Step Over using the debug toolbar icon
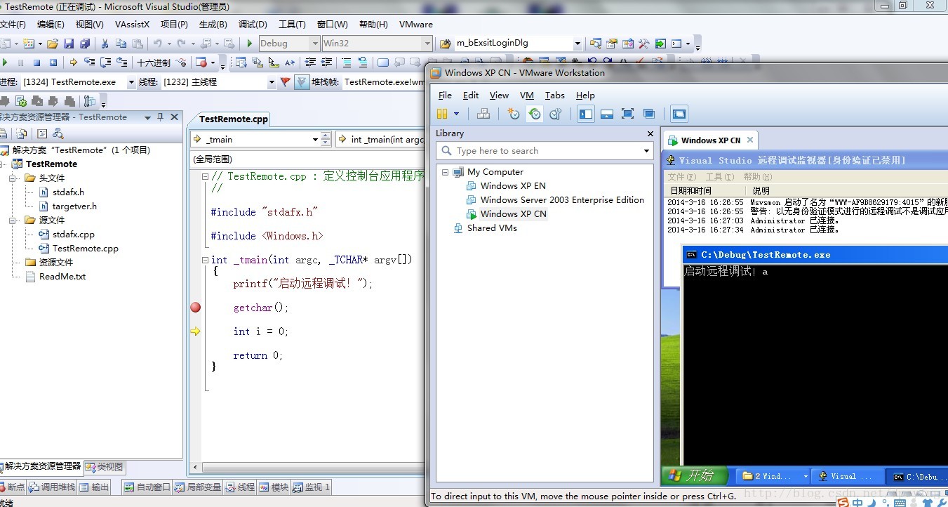Viewport: 948px width, 507px height. [105, 62]
